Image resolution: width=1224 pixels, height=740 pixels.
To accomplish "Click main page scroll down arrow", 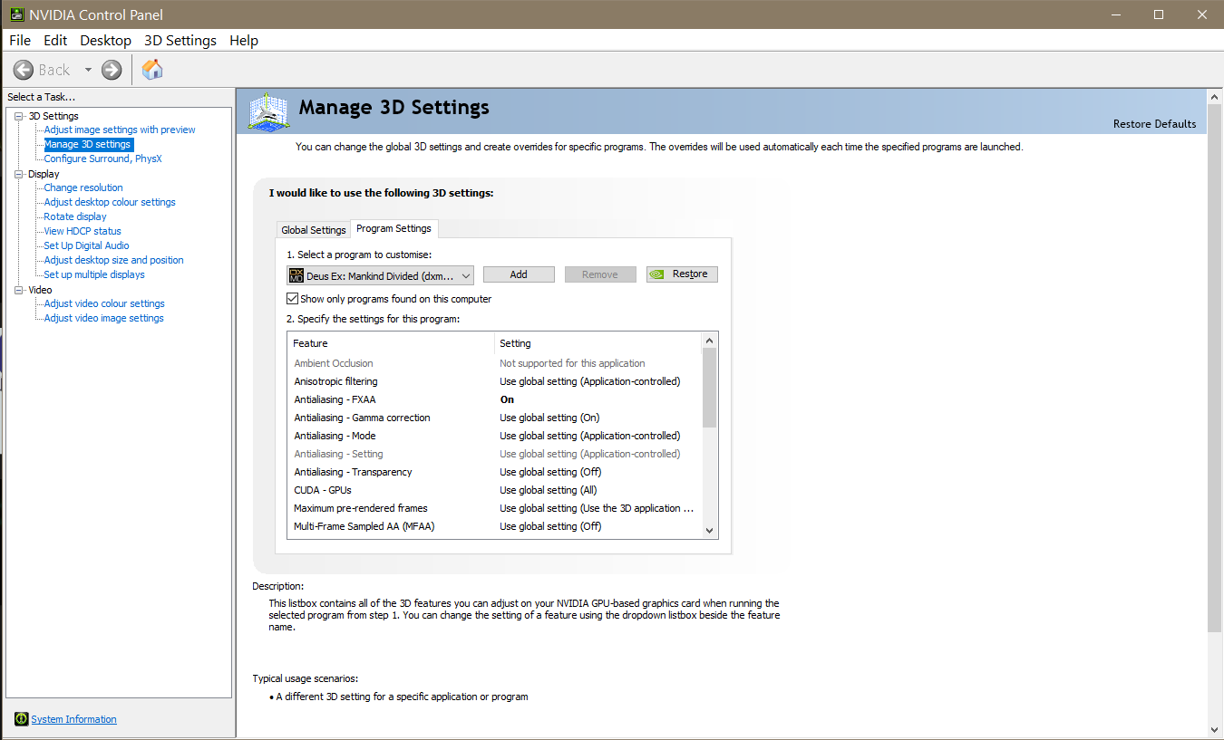I will click(x=1215, y=730).
